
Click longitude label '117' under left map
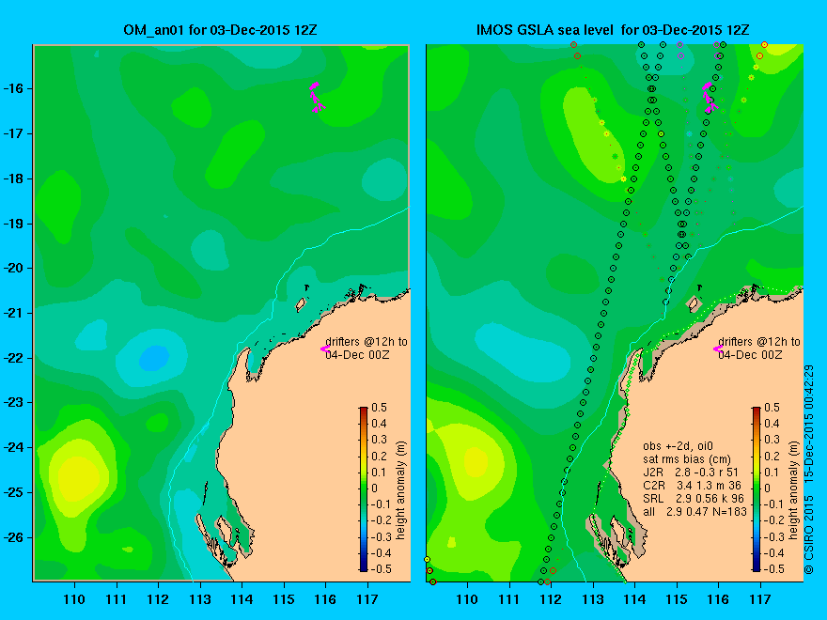pyautogui.click(x=367, y=599)
